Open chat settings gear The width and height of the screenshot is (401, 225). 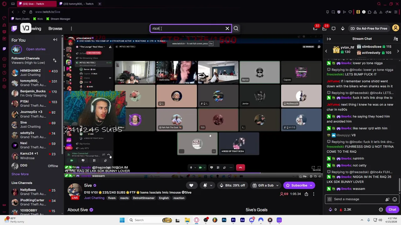click(381, 210)
